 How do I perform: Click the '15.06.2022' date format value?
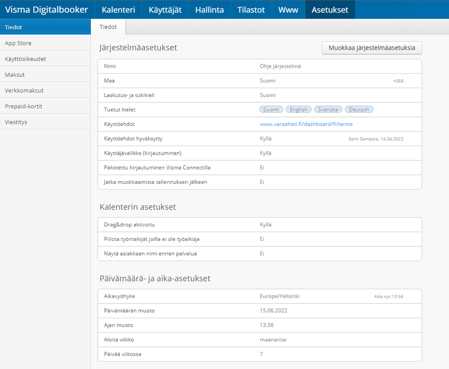pos(273,311)
